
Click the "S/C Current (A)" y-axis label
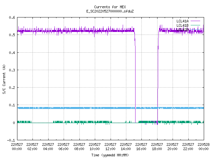click(4, 79)
